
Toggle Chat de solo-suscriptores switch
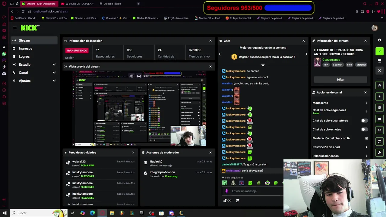tap(364, 121)
